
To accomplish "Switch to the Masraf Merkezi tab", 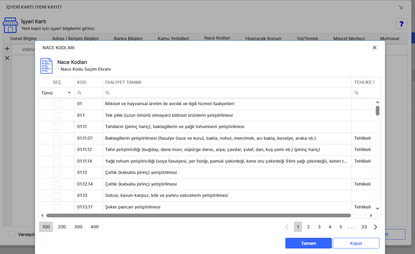I will click(x=349, y=39).
